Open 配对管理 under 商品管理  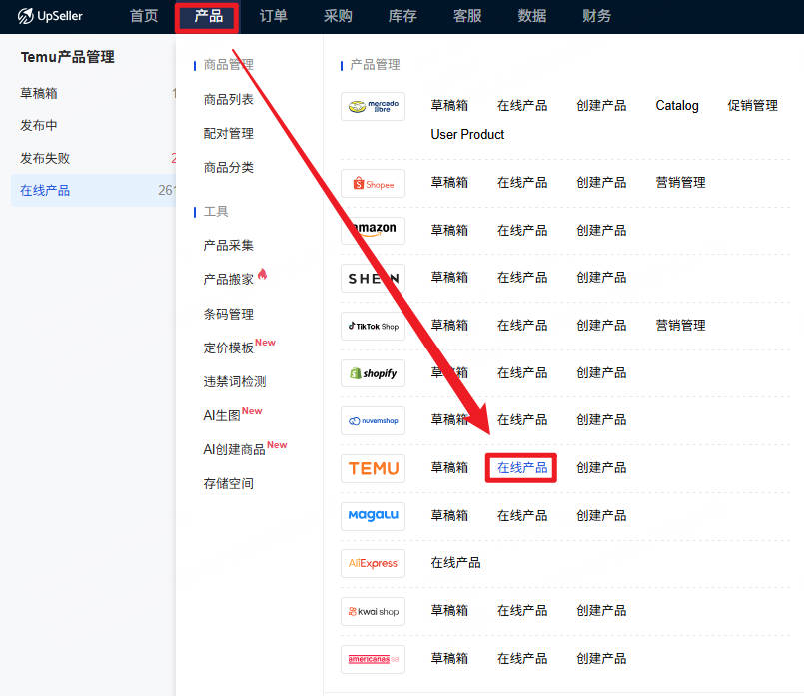[x=228, y=133]
